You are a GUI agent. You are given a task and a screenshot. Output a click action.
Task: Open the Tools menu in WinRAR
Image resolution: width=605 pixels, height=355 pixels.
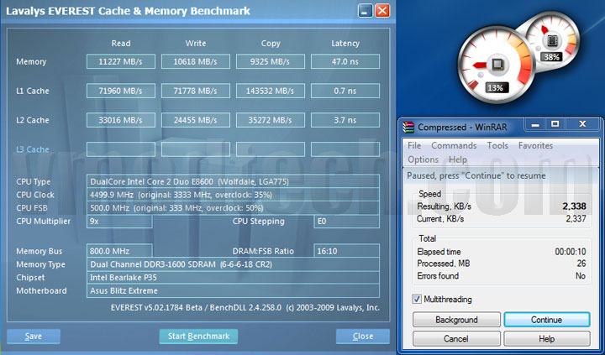tap(497, 146)
